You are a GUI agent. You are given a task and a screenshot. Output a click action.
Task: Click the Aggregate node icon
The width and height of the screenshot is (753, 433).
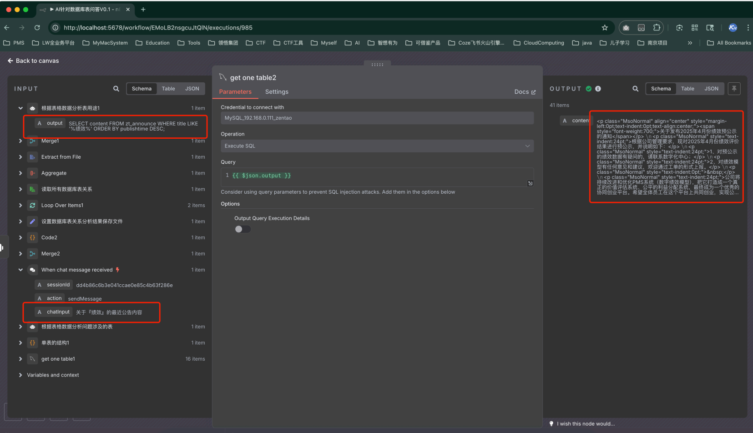point(32,173)
